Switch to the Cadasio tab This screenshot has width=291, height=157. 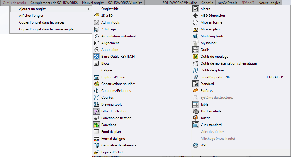pyautogui.click(x=207, y=3)
